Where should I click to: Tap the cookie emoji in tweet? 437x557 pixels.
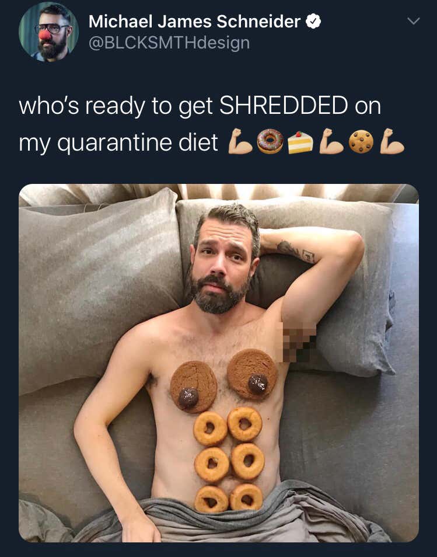[x=361, y=141]
